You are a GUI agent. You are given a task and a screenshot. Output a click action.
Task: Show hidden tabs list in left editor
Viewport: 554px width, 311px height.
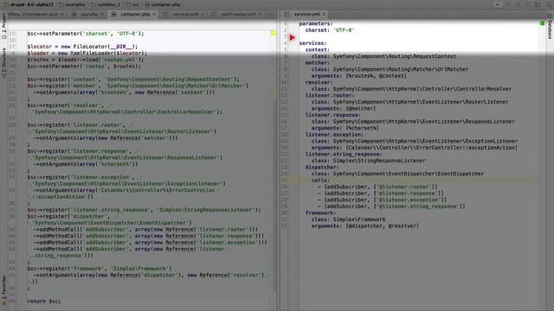tap(269, 15)
